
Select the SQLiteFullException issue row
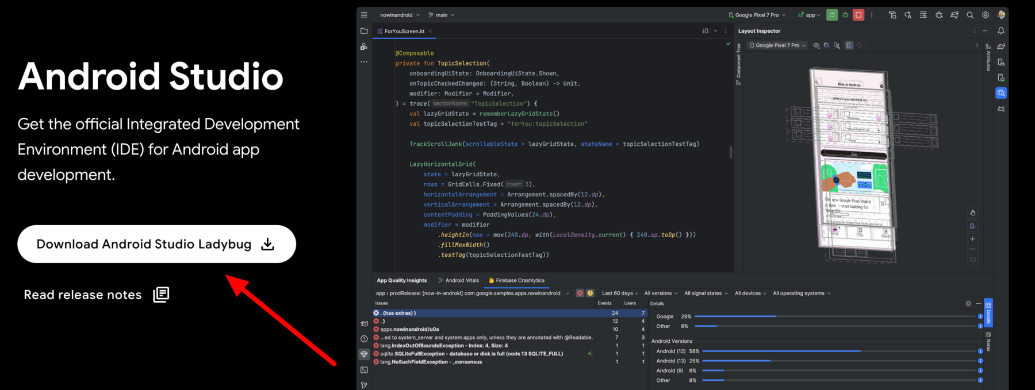pos(509,354)
